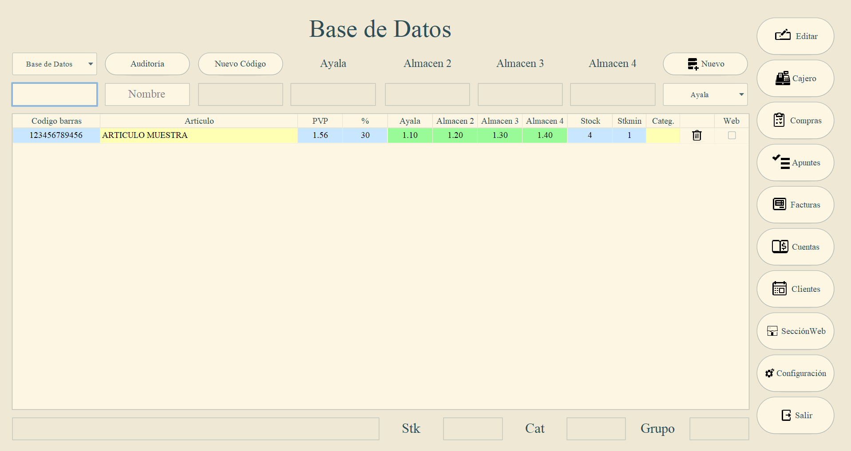
Task: Click the empty yellow Categ. cell
Action: (663, 135)
